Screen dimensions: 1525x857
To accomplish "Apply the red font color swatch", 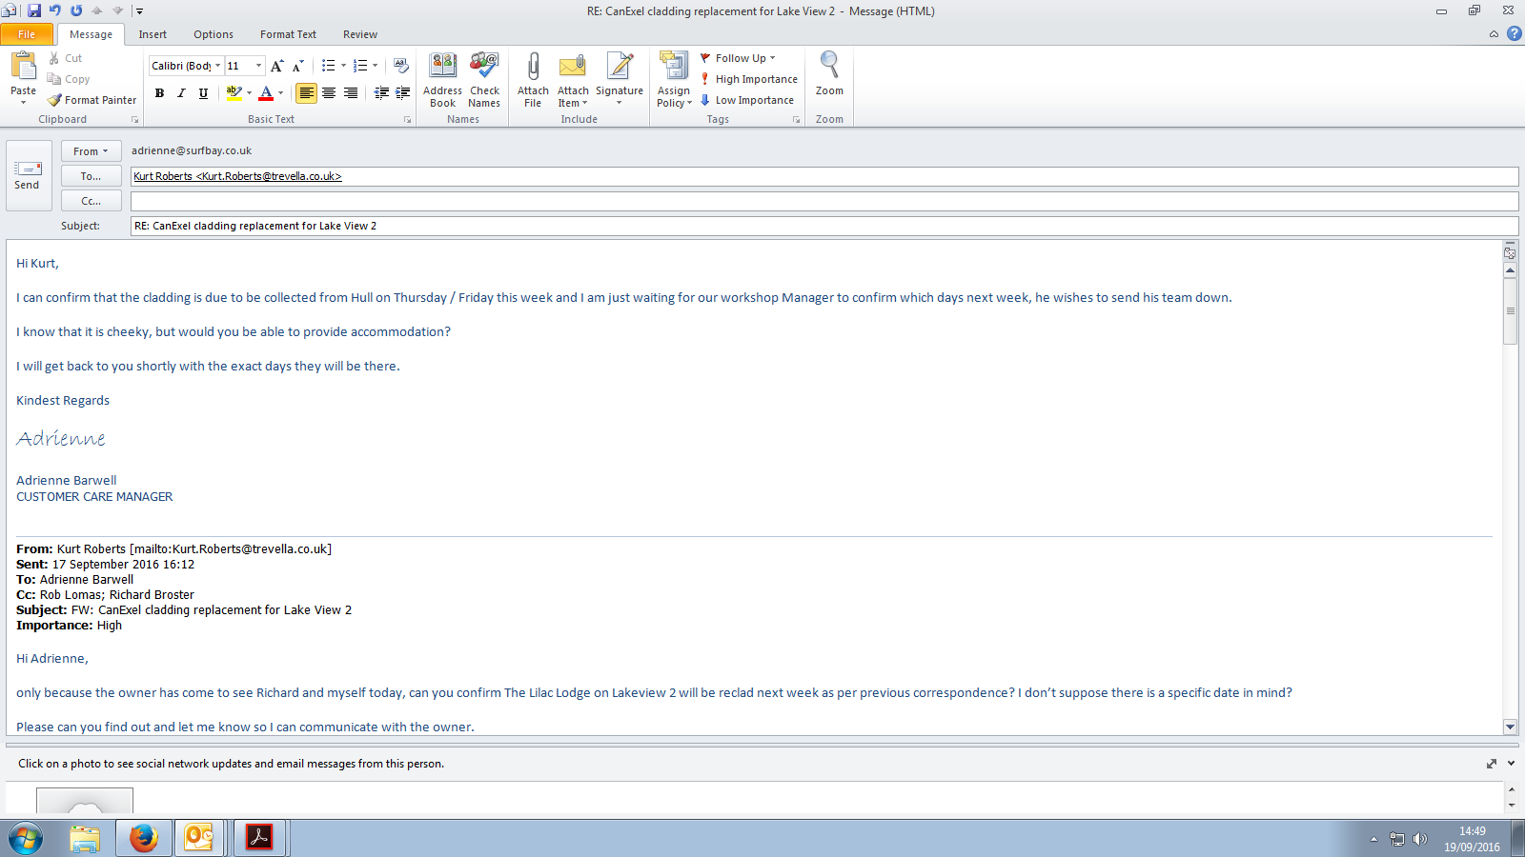I will coord(266,93).
